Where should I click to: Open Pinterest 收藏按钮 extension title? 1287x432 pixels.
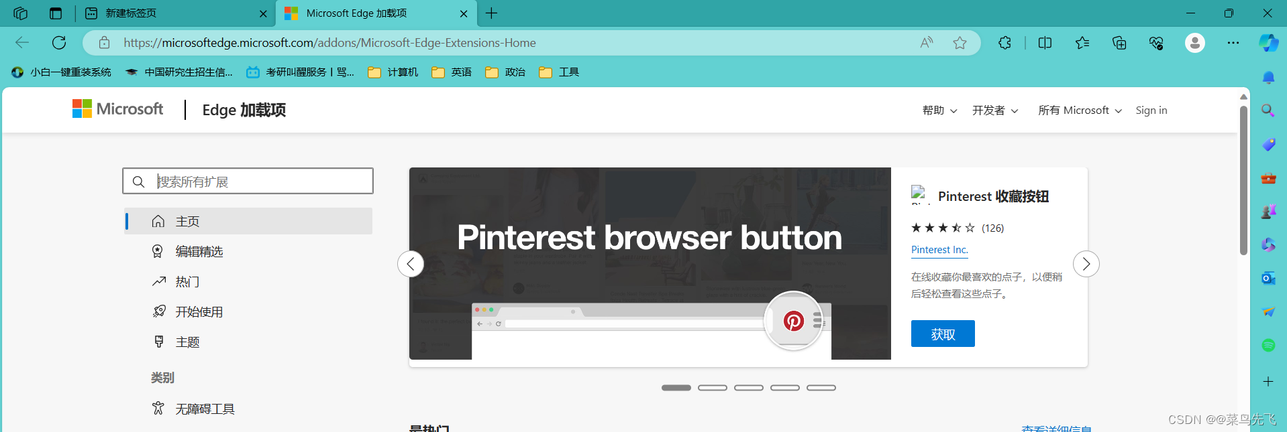993,196
